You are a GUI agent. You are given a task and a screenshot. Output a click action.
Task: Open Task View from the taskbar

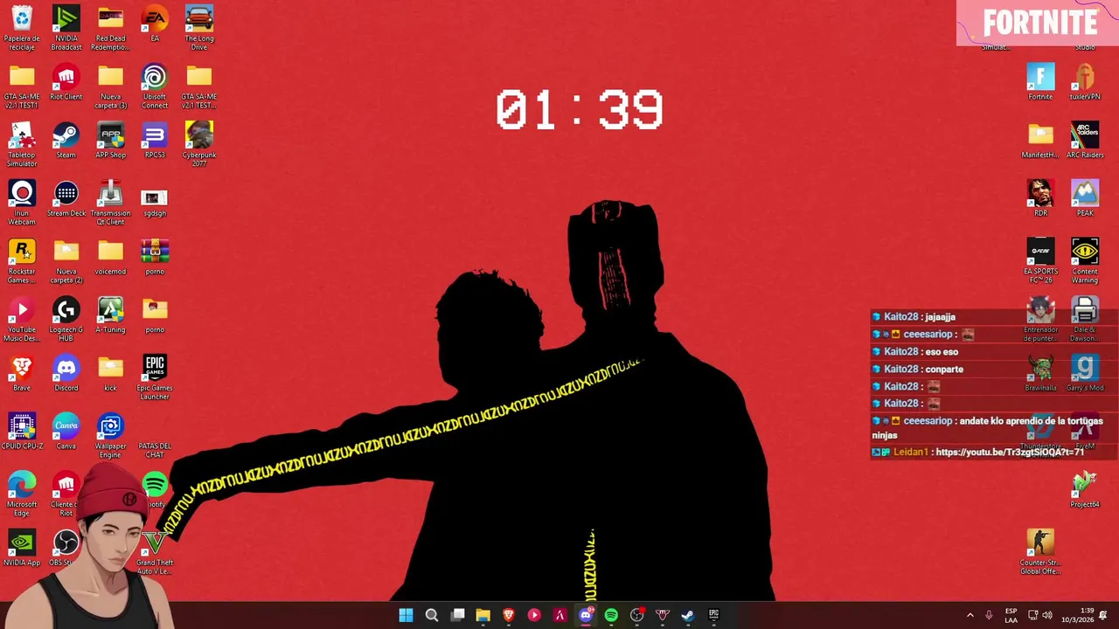pos(457,615)
